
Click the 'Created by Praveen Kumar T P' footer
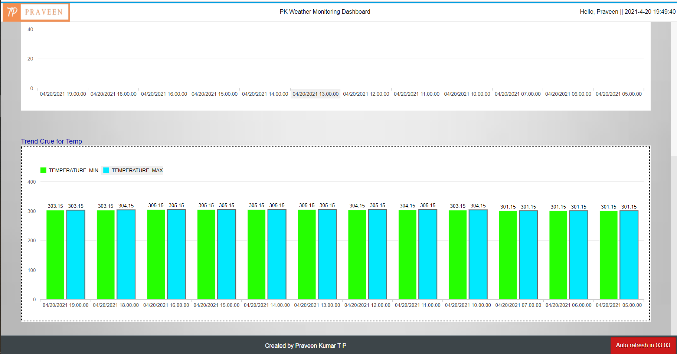click(305, 346)
